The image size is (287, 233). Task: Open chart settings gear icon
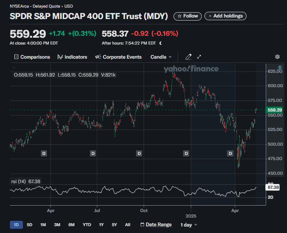277,57
